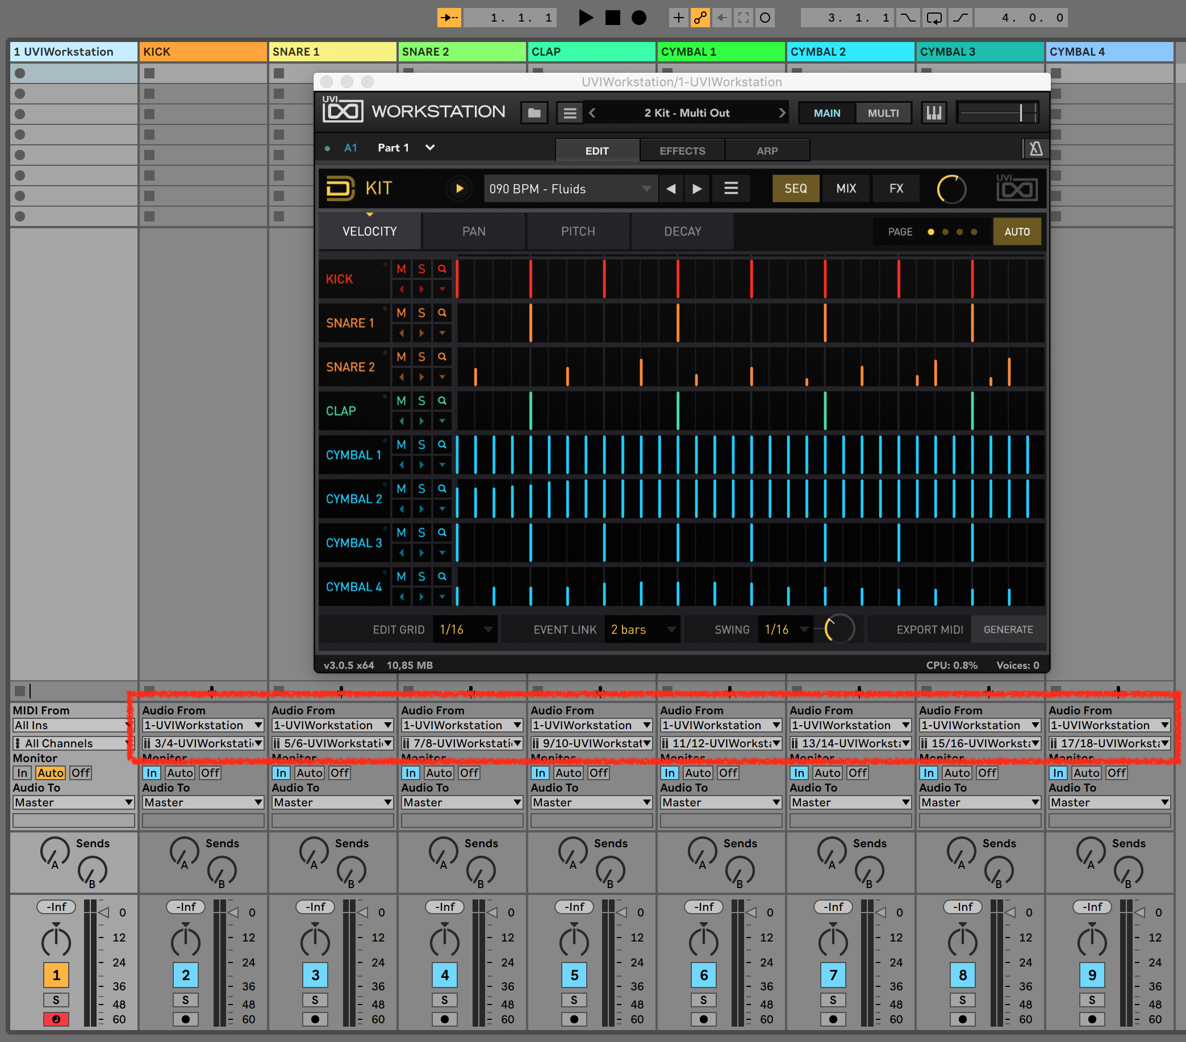Toggle track 4 activator button
The width and height of the screenshot is (1186, 1042).
[x=444, y=976]
